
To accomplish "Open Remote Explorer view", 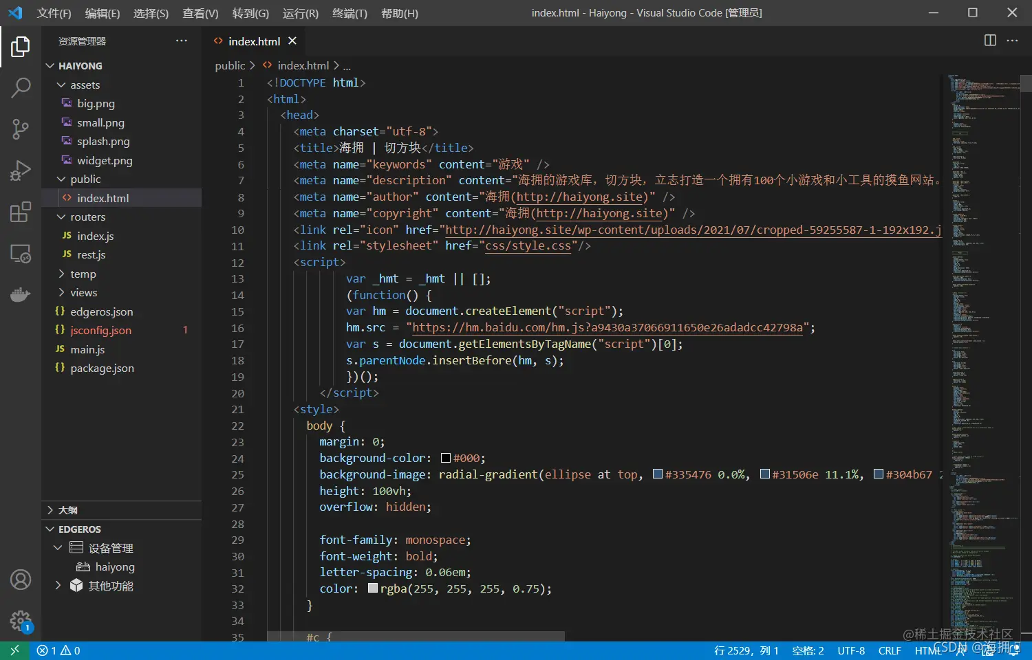I will pos(21,253).
